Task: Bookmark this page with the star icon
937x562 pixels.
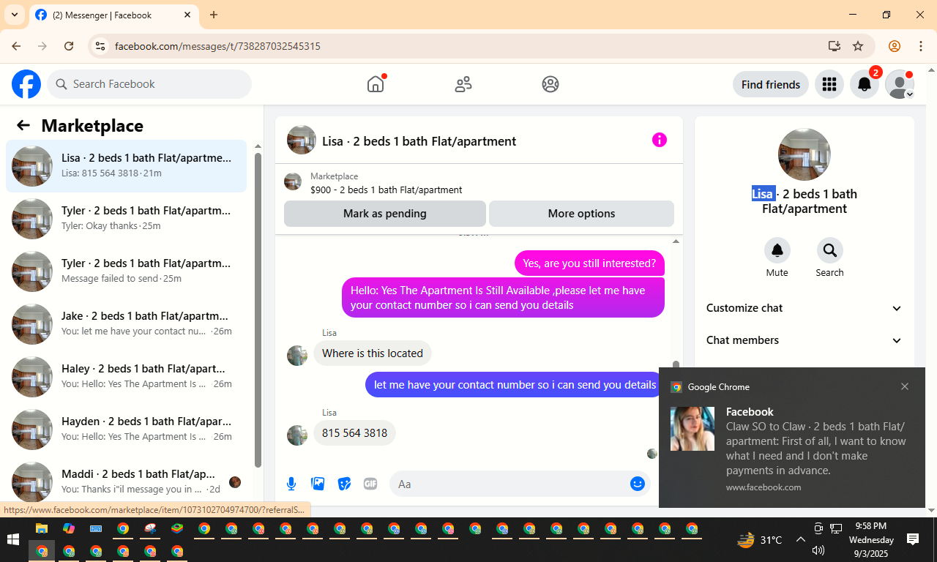Action: pyautogui.click(x=858, y=46)
